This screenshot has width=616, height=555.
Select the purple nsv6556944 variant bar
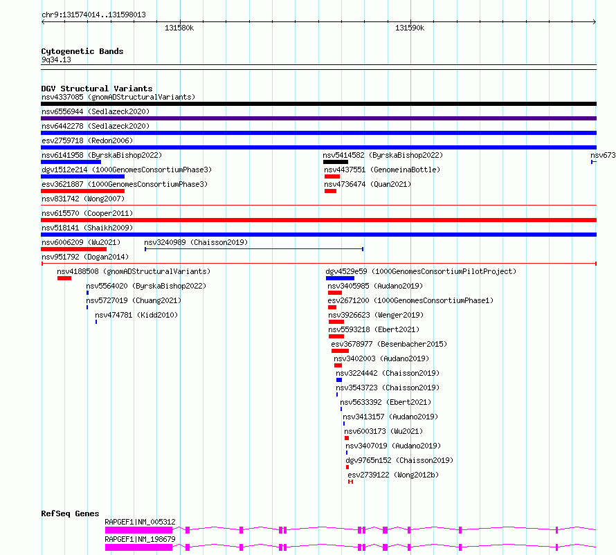point(318,118)
